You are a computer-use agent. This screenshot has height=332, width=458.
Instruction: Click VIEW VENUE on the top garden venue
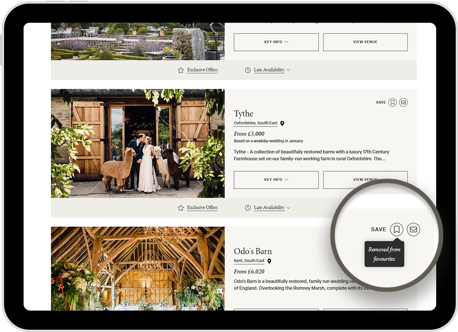point(365,42)
